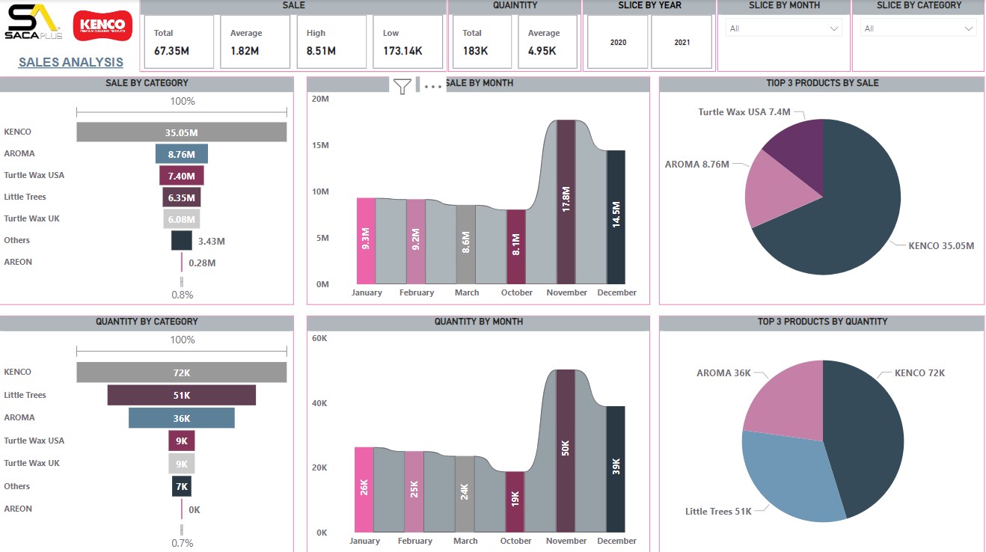Click the QUANTITY BY CATEGORY header

pyautogui.click(x=147, y=322)
